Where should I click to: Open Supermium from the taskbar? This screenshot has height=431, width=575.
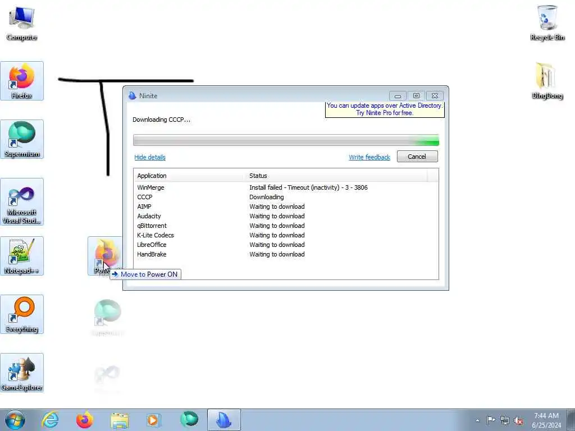[x=189, y=420]
